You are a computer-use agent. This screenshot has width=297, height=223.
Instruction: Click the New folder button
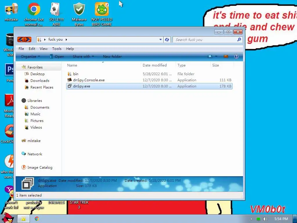point(112,57)
